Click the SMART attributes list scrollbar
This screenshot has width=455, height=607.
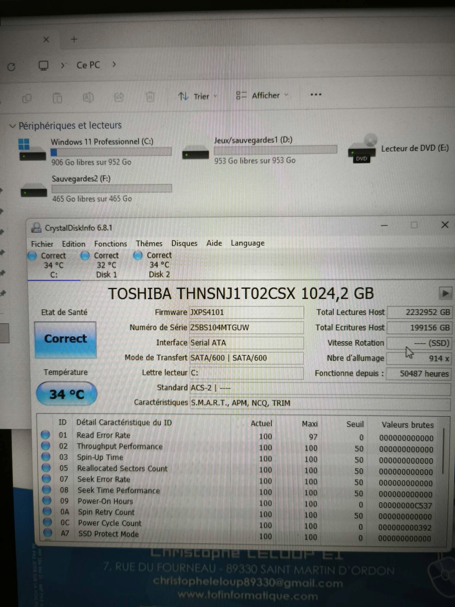(x=443, y=451)
